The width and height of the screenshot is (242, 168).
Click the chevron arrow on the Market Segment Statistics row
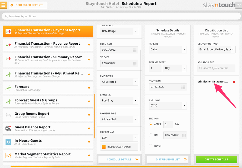click(89, 155)
